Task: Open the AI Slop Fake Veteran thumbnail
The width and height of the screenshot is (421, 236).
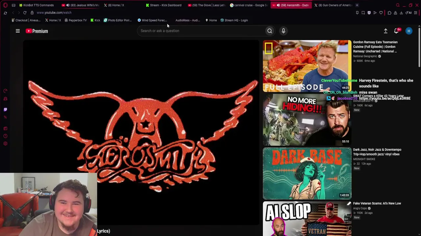Action: click(x=307, y=219)
